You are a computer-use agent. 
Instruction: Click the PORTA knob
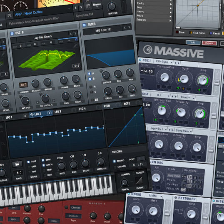(x=124, y=182)
